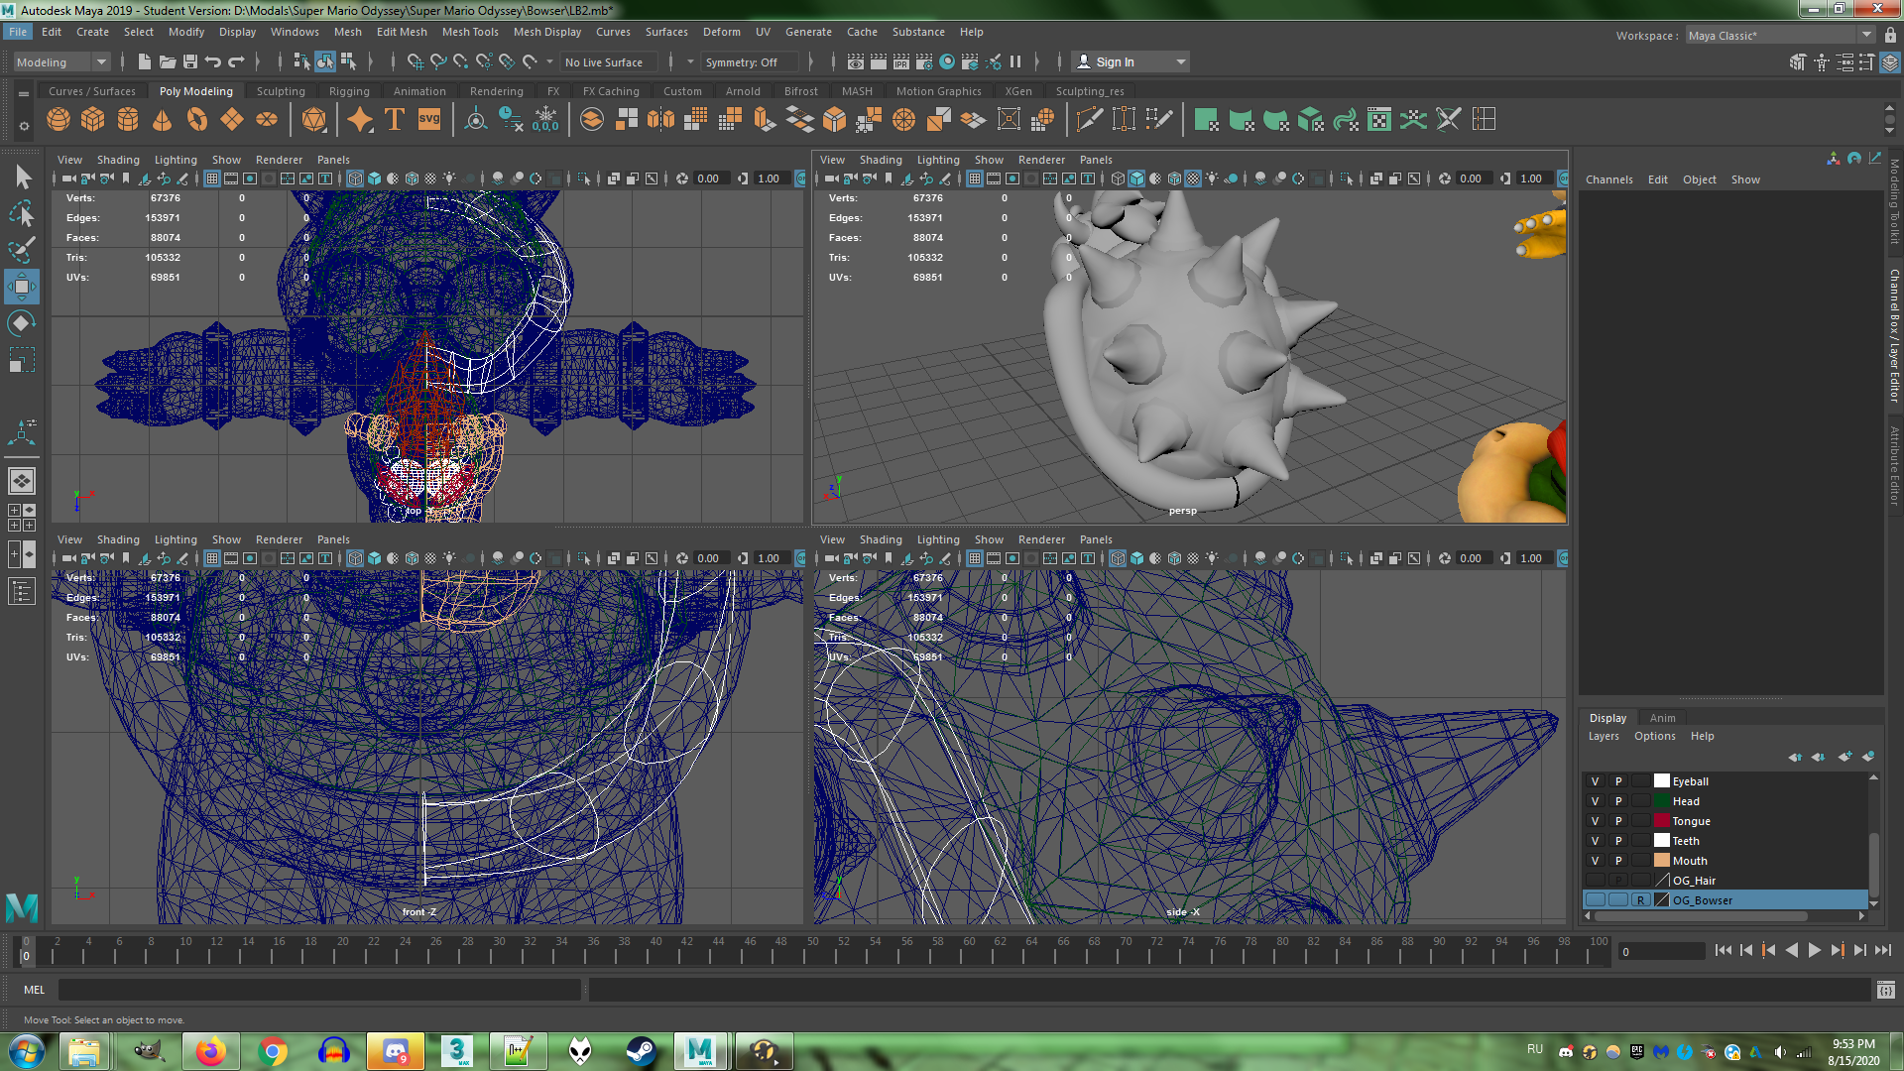Open Steam from the Windows taskbar
The height and width of the screenshot is (1071, 1904).
641,1051
